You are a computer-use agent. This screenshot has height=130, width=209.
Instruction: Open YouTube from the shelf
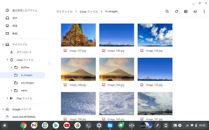(x=67, y=125)
